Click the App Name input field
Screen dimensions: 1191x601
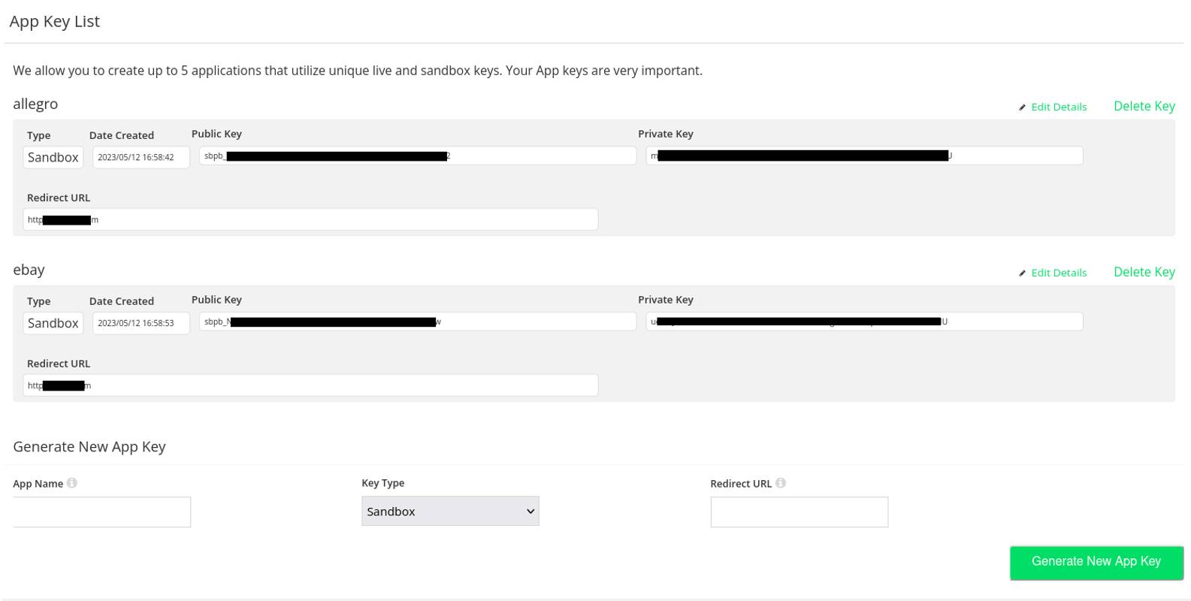[101, 512]
